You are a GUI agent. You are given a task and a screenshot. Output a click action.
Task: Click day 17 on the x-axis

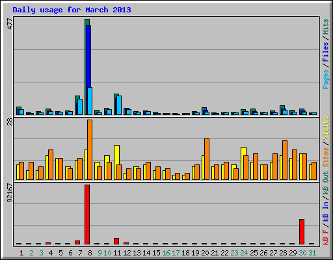[176, 253]
